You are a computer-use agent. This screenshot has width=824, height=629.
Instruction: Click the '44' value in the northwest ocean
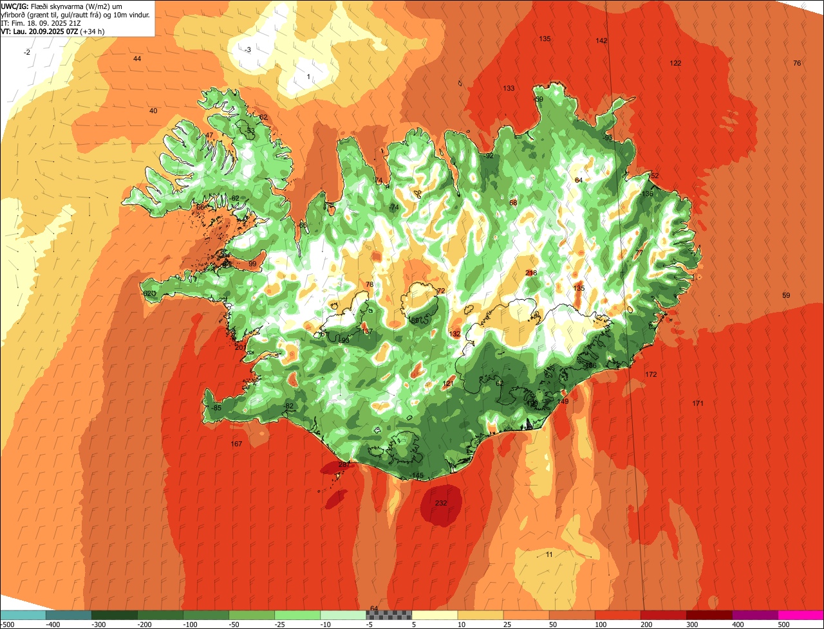click(x=137, y=59)
